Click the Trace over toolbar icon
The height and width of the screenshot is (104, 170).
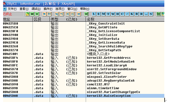tap(73, 14)
